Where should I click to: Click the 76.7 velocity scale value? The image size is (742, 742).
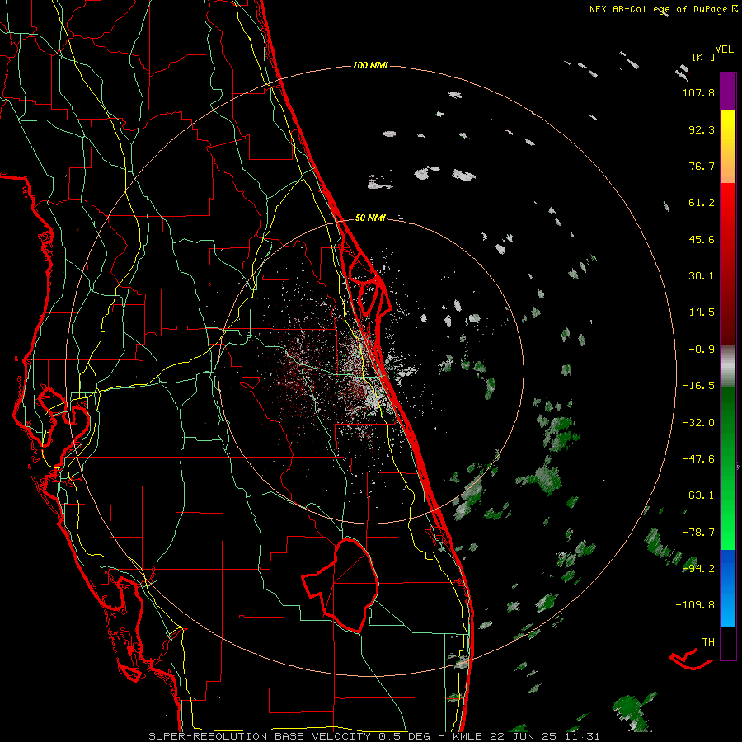(x=702, y=166)
